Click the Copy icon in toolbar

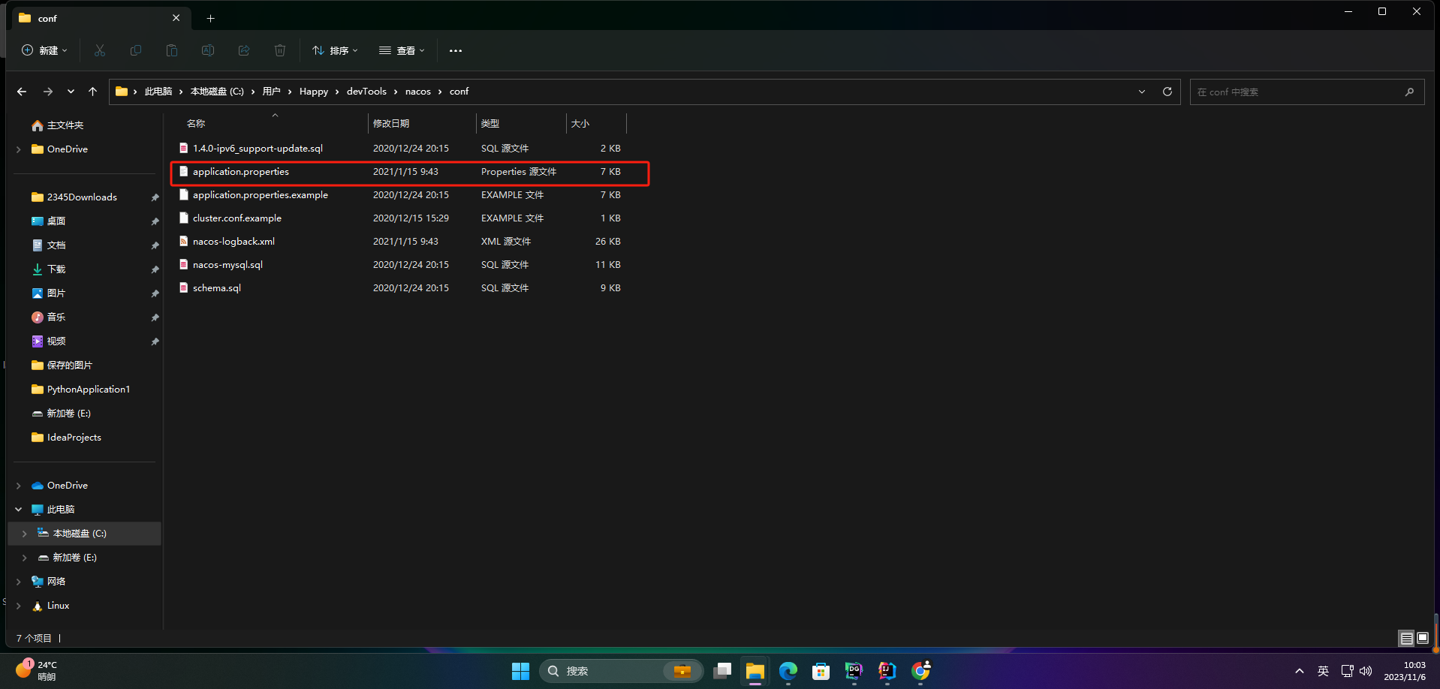pyautogui.click(x=136, y=50)
